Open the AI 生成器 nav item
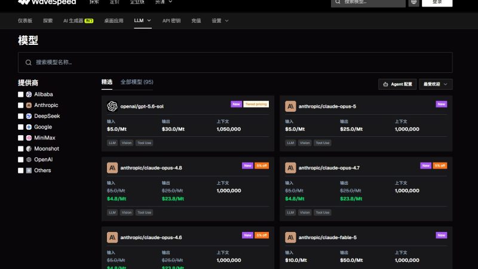 [78, 21]
